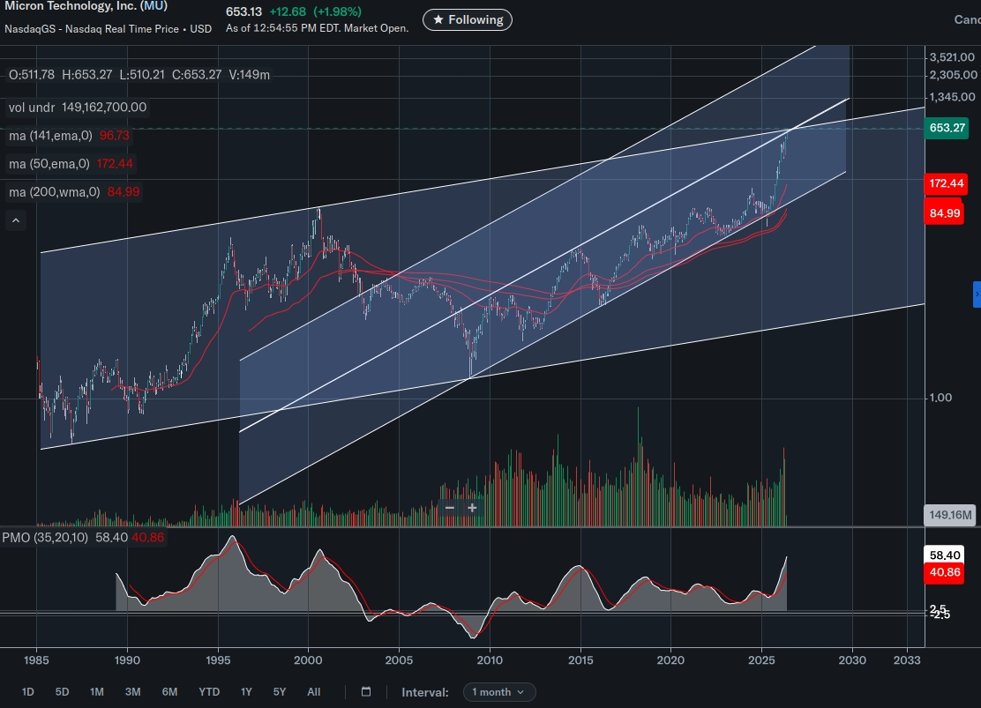Click the red 172.44 price axis tag

click(x=946, y=184)
